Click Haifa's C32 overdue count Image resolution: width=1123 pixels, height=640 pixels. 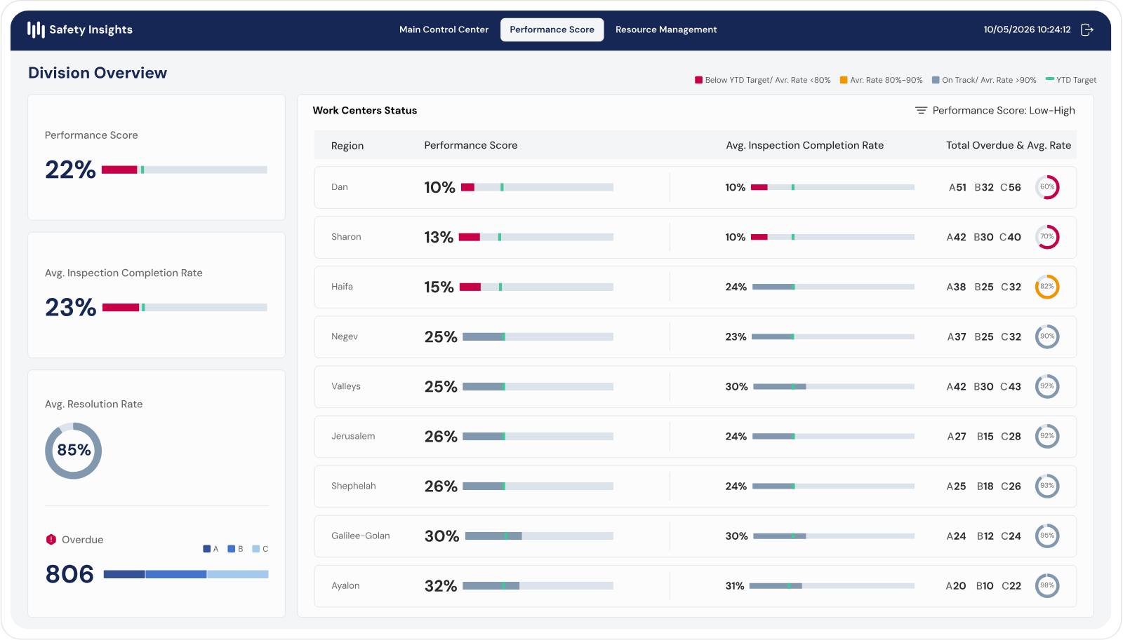pos(1011,287)
